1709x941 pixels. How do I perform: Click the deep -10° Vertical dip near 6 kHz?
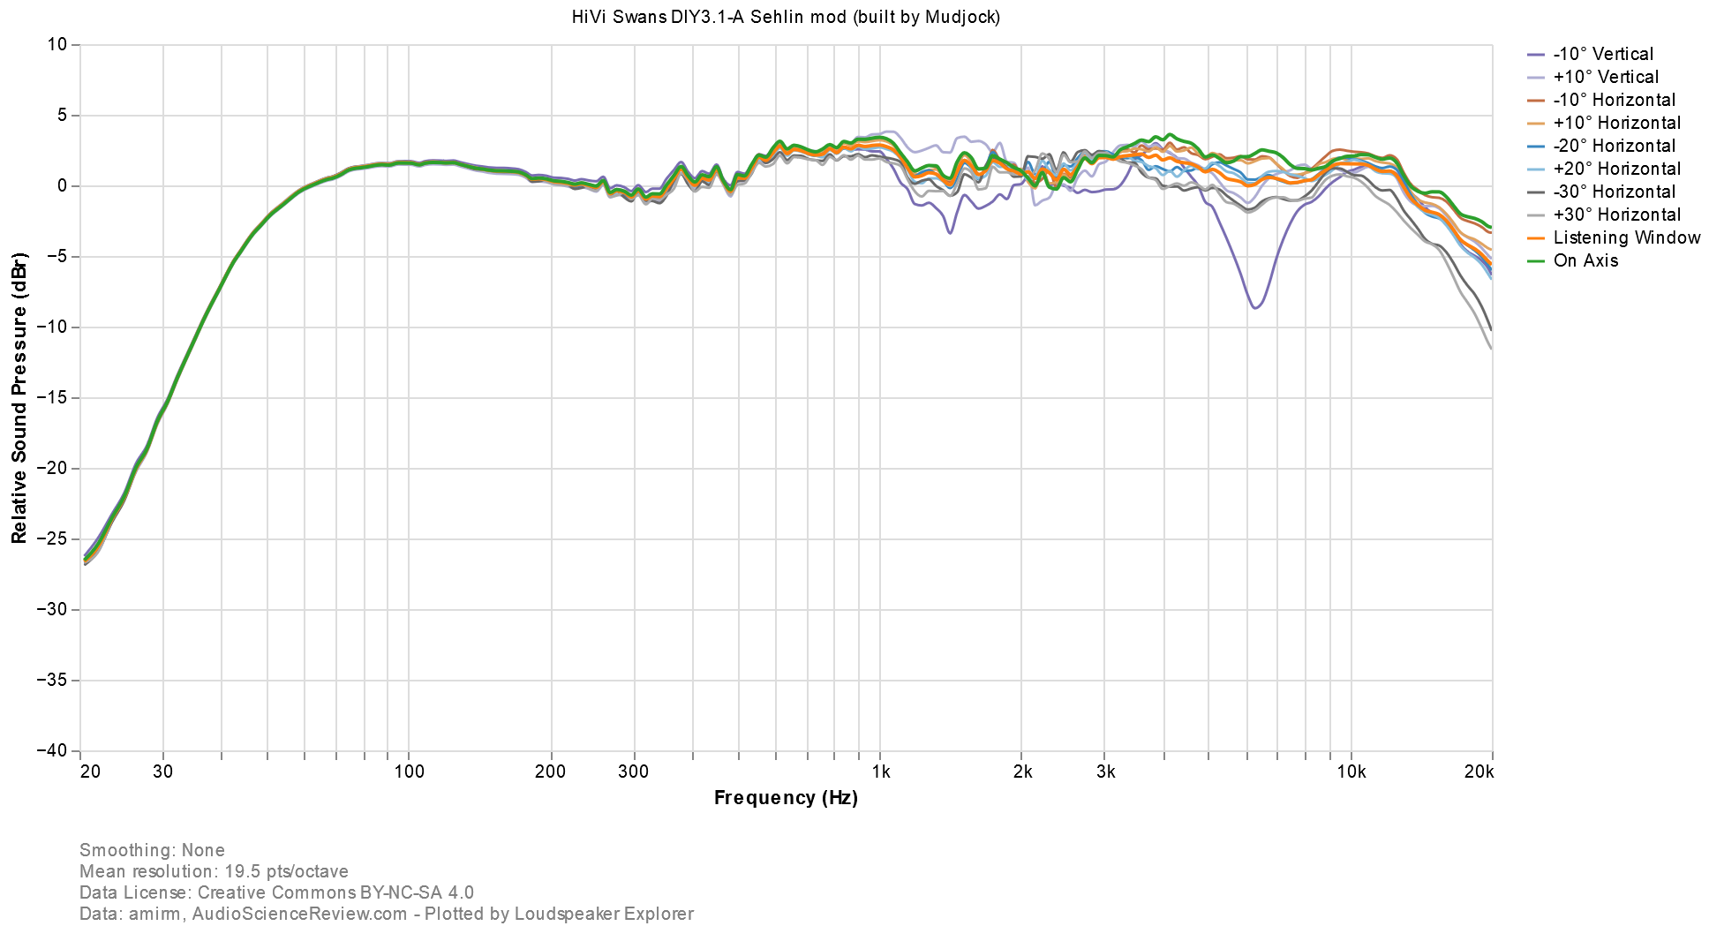click(1256, 305)
